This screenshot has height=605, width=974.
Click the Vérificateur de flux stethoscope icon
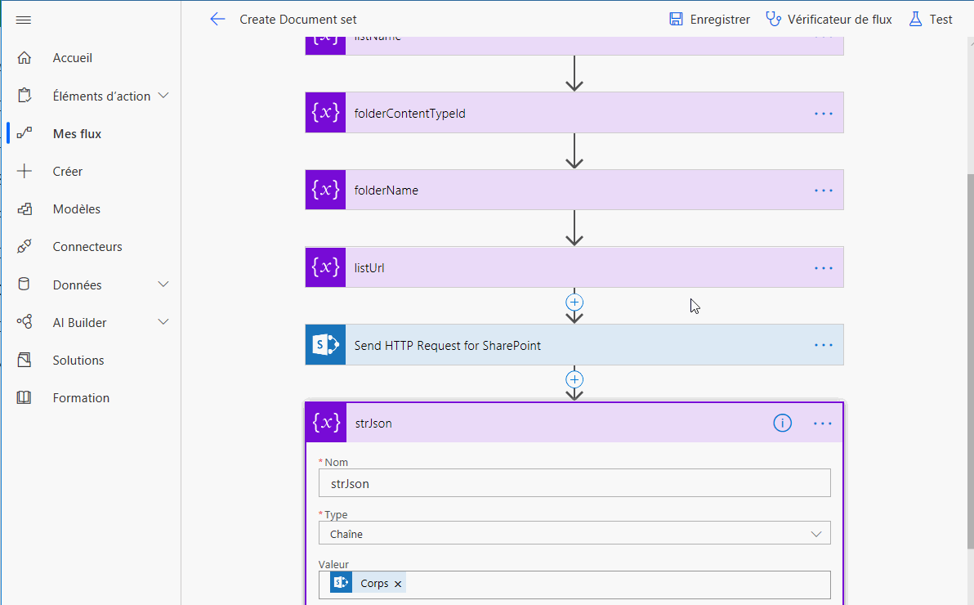pyautogui.click(x=773, y=20)
